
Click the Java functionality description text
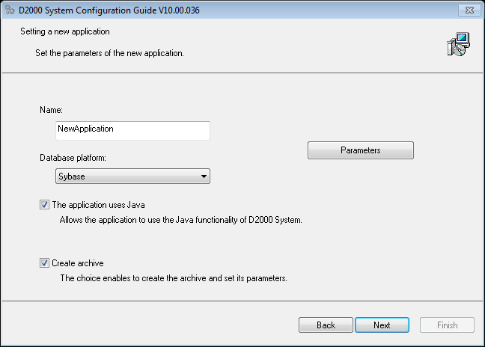[180, 220]
